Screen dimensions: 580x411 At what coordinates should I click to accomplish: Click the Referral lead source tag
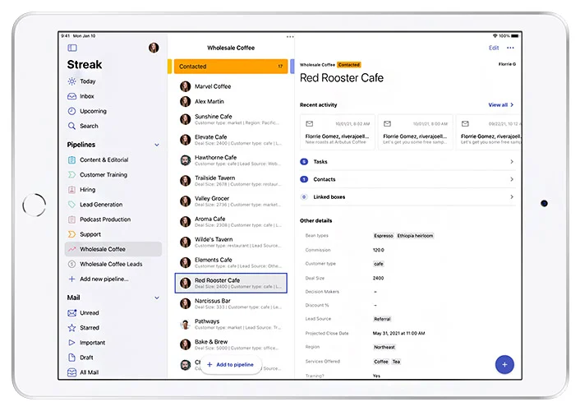pos(382,319)
